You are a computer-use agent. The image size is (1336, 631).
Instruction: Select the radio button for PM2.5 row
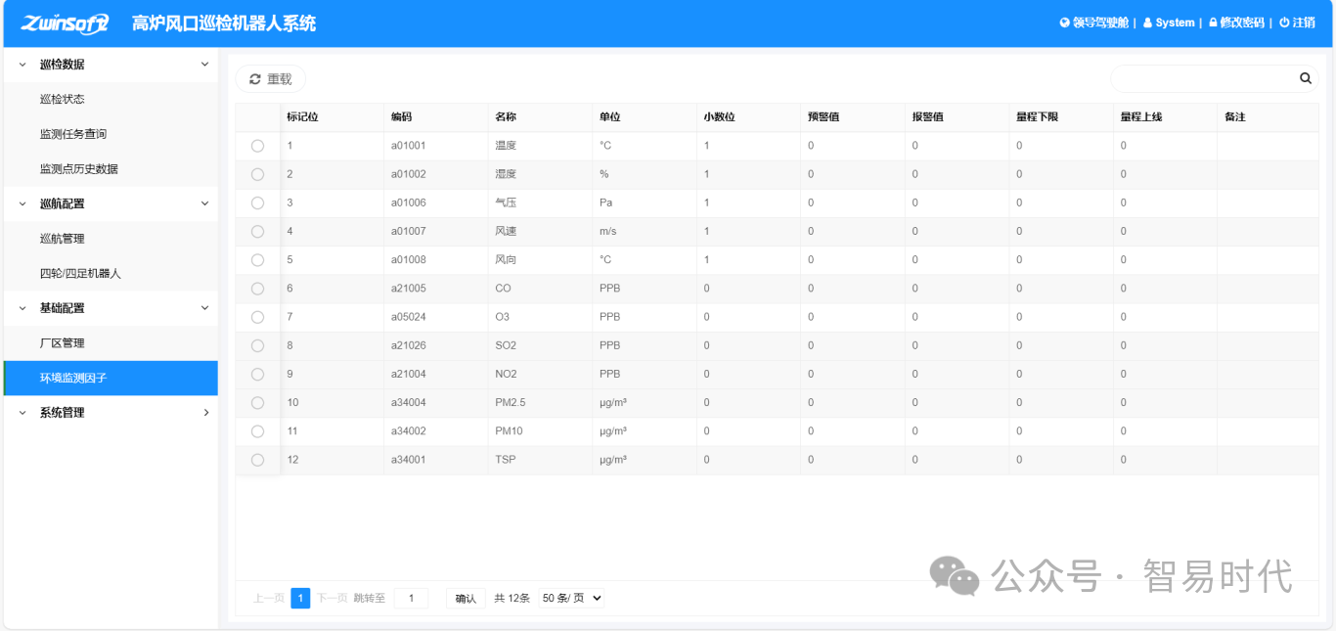click(x=257, y=403)
